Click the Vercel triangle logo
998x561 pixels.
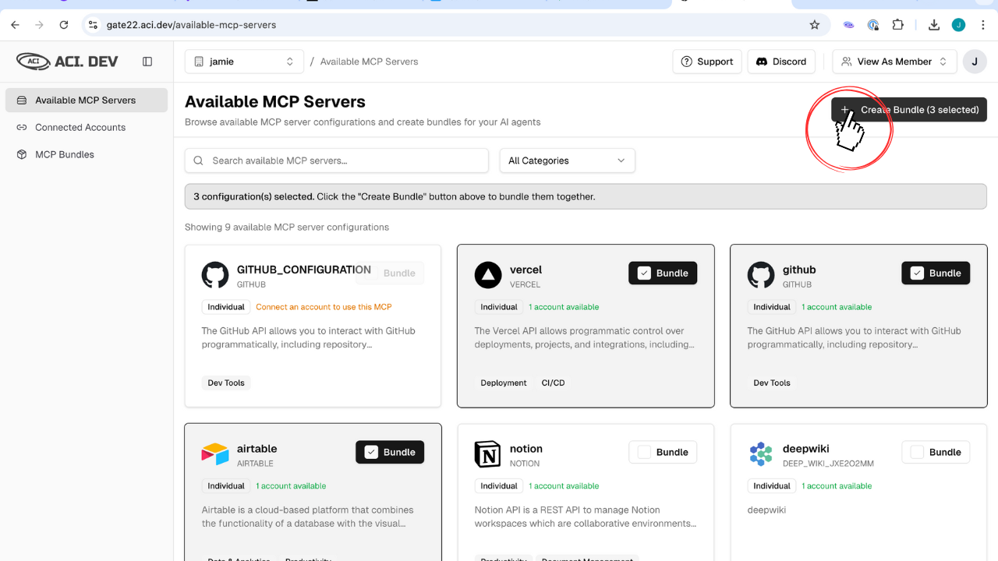pos(488,275)
